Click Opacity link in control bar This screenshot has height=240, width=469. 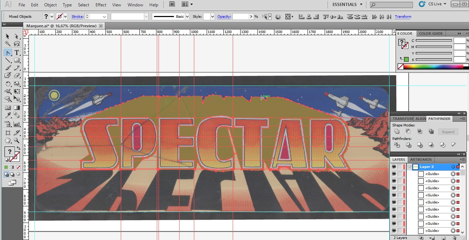[224, 17]
